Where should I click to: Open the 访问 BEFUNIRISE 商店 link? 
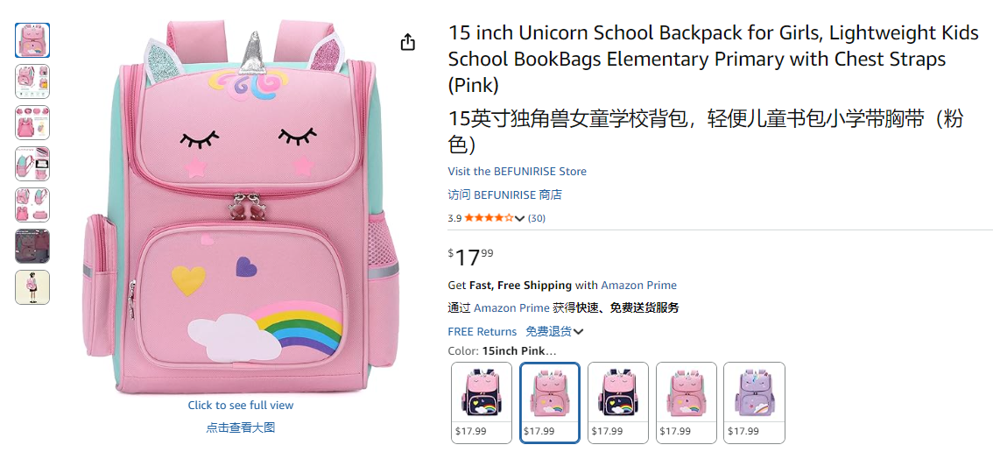(x=504, y=194)
